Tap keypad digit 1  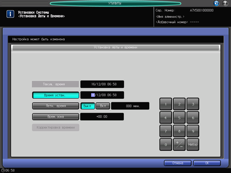(x=166, y=104)
